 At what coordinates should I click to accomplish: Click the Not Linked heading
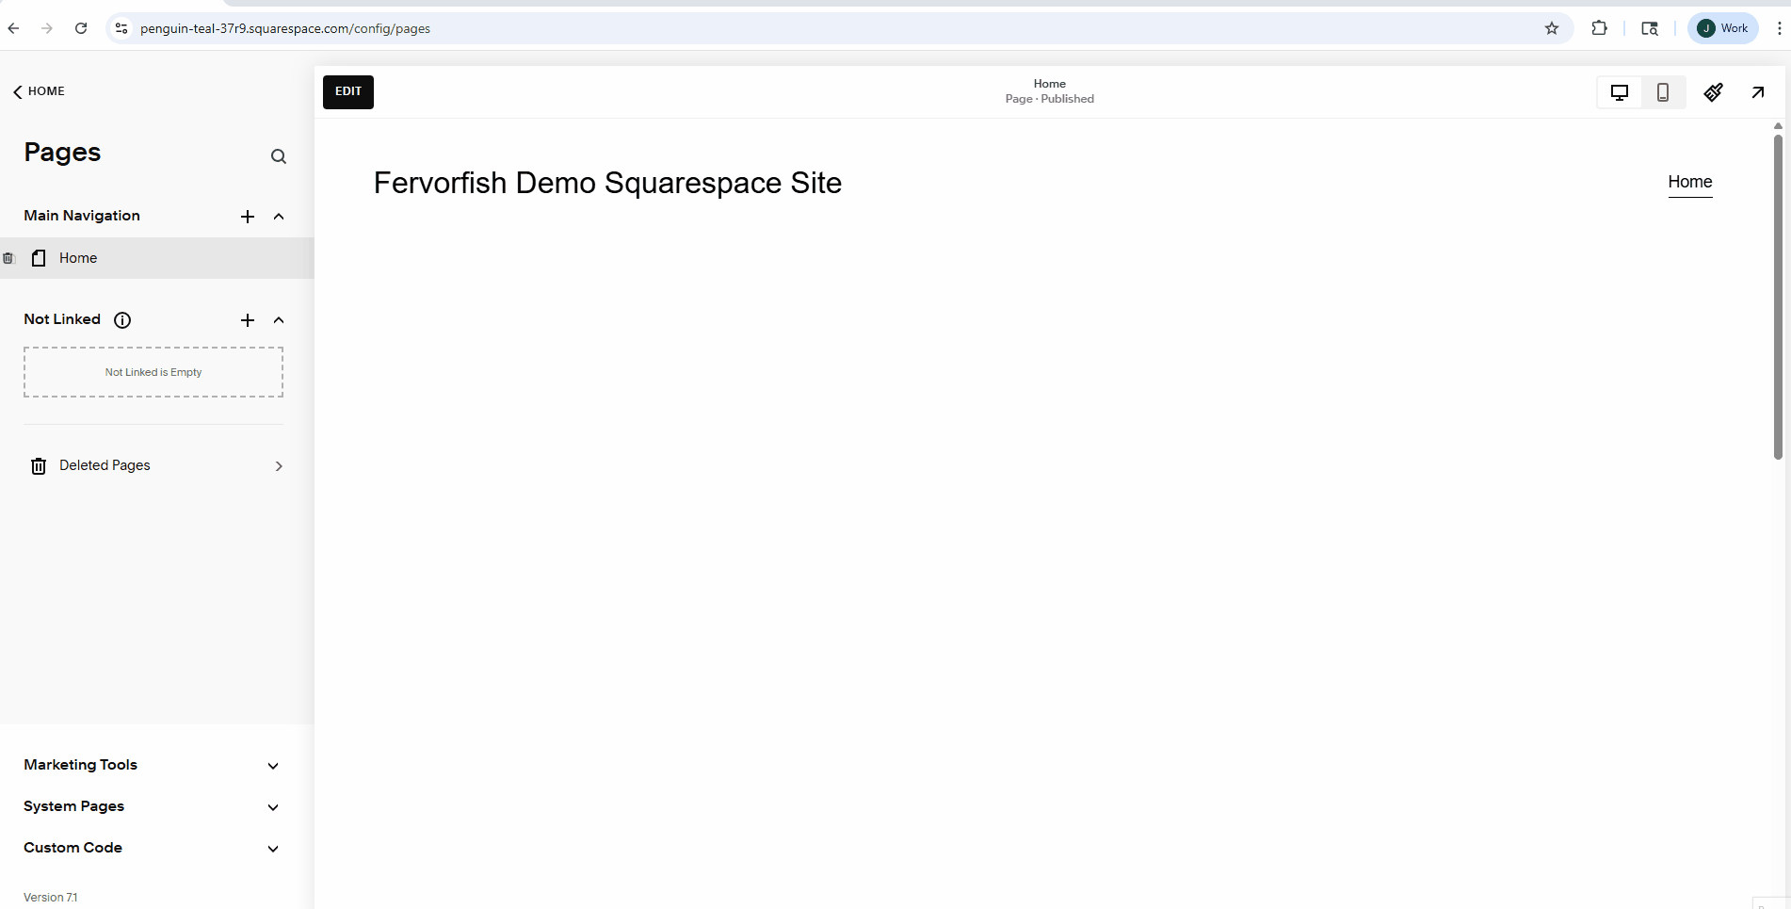(x=62, y=319)
